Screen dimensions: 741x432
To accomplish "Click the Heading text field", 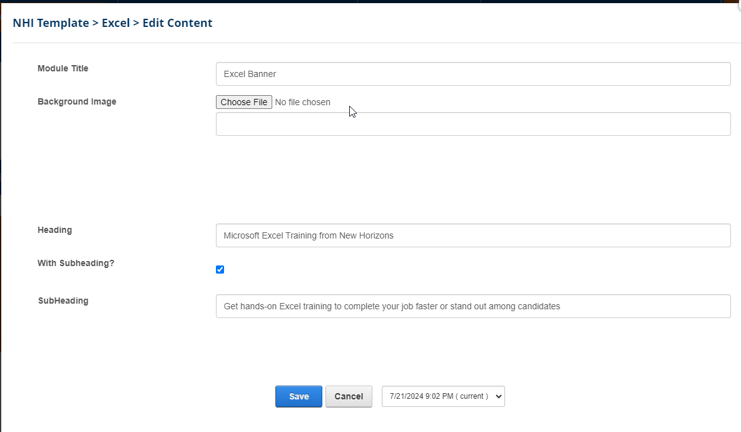I will (x=473, y=235).
